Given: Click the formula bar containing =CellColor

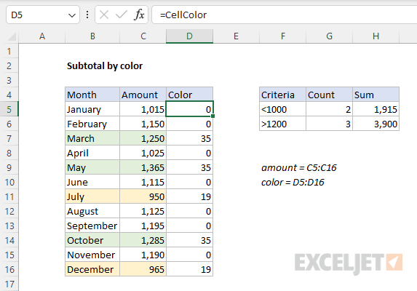Looking at the screenshot, I should pos(285,15).
